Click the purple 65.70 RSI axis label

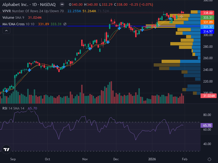coord(207,126)
